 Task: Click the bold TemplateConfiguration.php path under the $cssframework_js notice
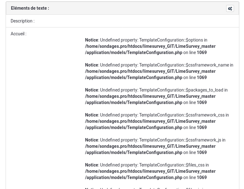click(134, 152)
